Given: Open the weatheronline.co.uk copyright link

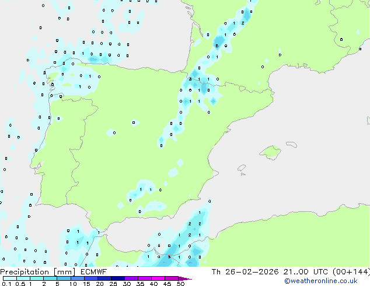Looking at the screenshot, I should tap(321, 281).
